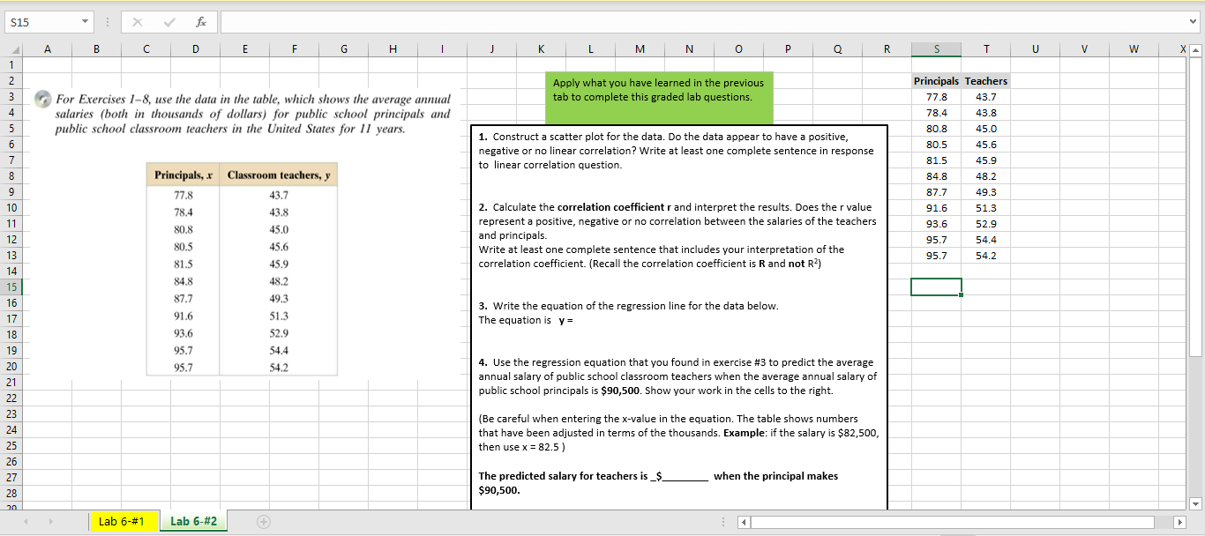Viewport: 1205px width, 536px height.
Task: Click cell containing 51.3 in column T
Action: pyautogui.click(x=986, y=208)
